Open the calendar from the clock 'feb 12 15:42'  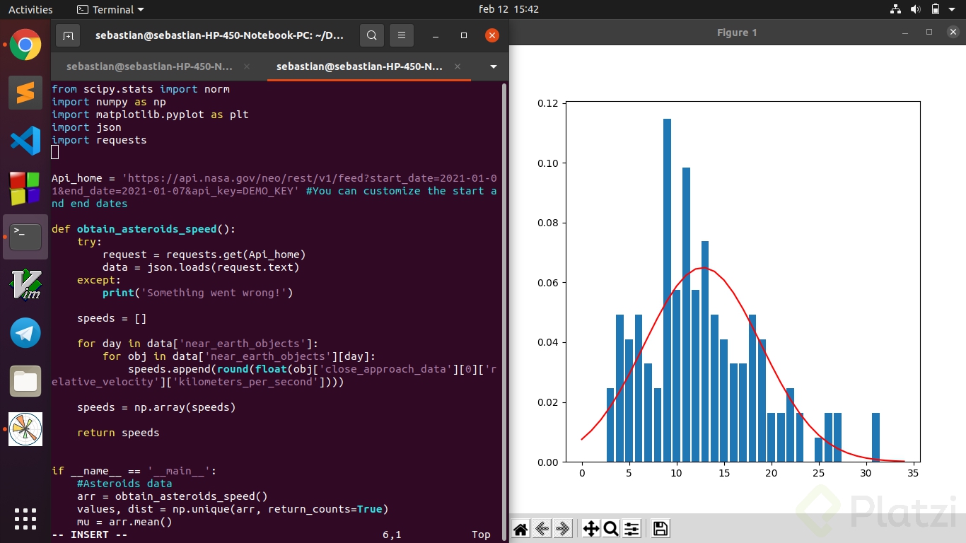[508, 10]
